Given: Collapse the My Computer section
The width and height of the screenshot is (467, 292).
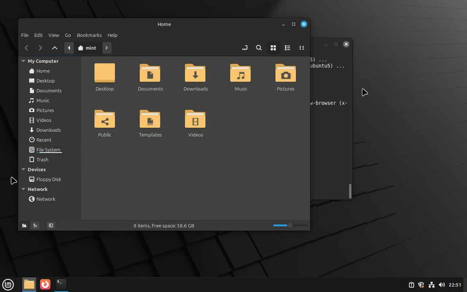Looking at the screenshot, I should click(x=23, y=61).
